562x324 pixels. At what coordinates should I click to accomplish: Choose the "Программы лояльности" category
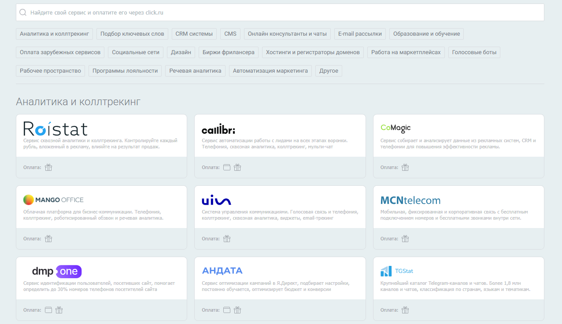(125, 71)
